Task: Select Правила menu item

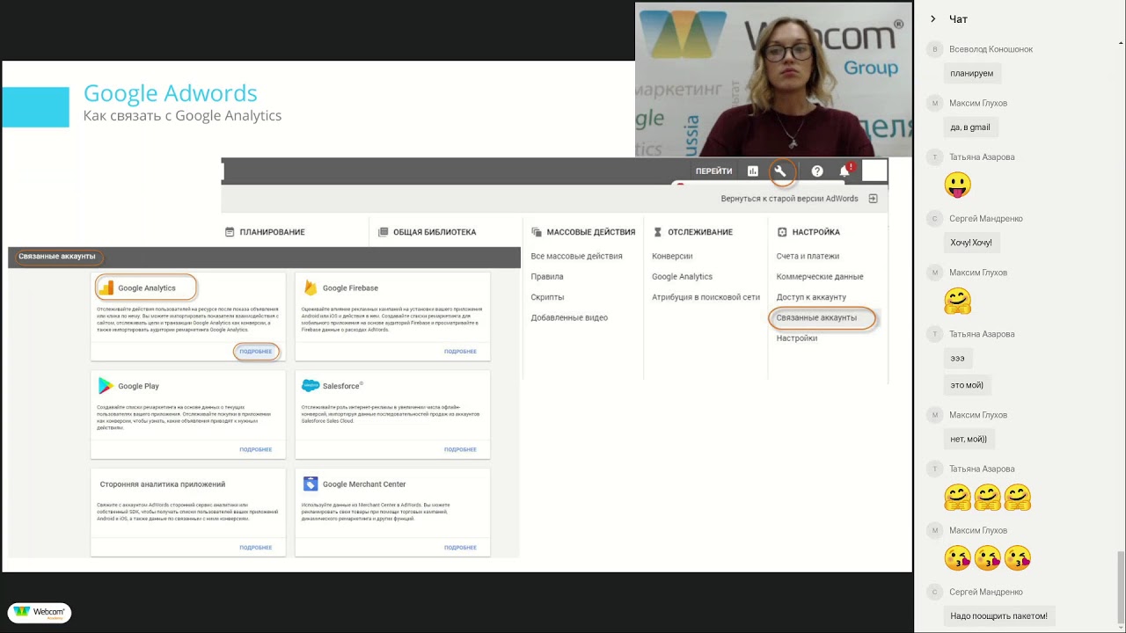Action: 547,276
